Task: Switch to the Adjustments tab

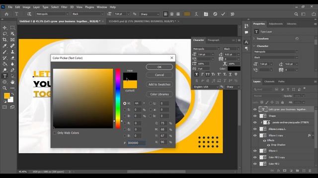Action: point(276,24)
